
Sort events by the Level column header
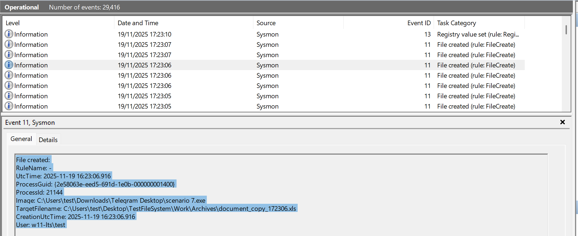coord(13,23)
